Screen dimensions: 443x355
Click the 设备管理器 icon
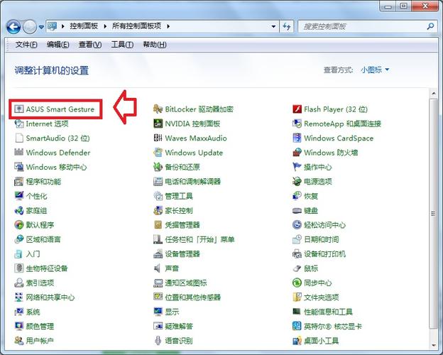tap(158, 253)
